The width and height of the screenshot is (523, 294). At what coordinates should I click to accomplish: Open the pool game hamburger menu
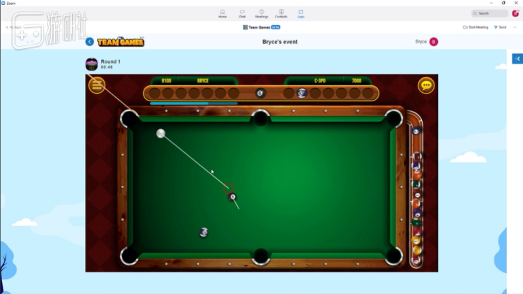coord(97,85)
